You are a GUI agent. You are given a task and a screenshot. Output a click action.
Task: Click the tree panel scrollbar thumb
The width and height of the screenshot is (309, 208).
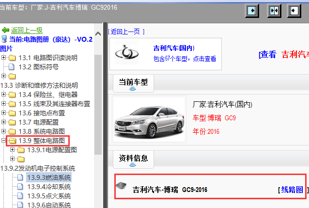point(98,105)
